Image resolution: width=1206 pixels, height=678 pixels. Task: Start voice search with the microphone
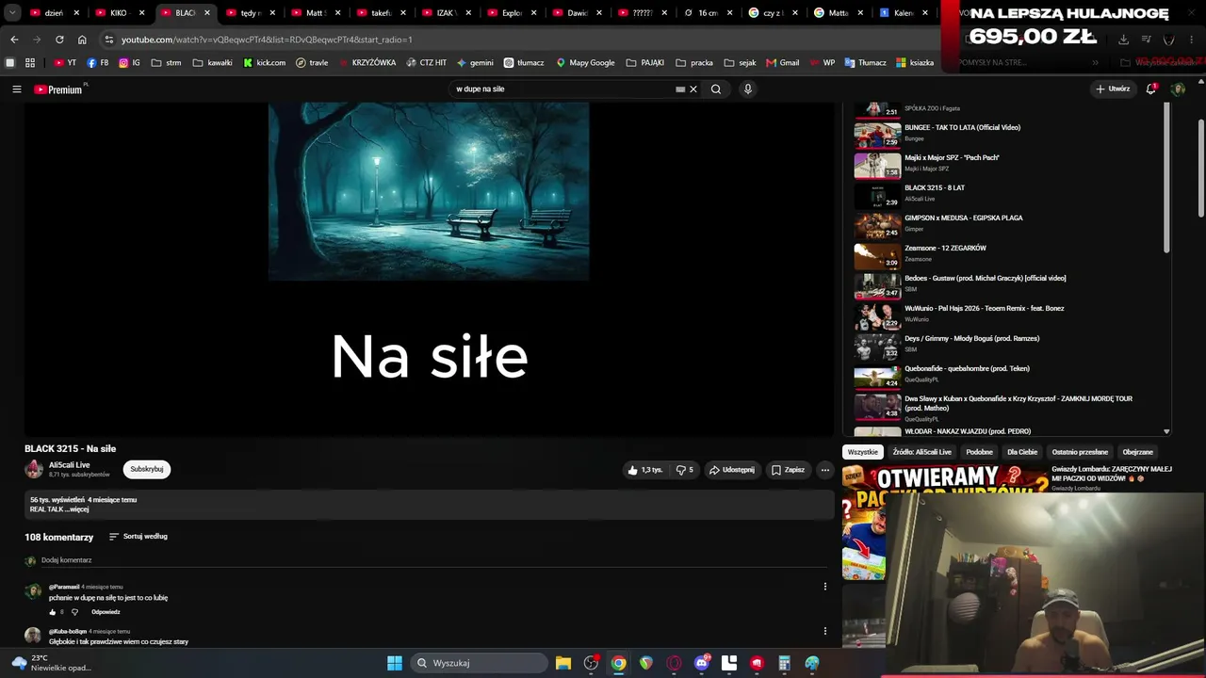(x=748, y=89)
